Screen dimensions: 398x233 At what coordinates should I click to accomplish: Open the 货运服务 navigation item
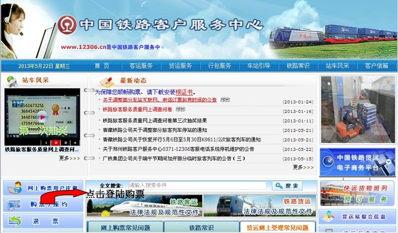(180, 66)
